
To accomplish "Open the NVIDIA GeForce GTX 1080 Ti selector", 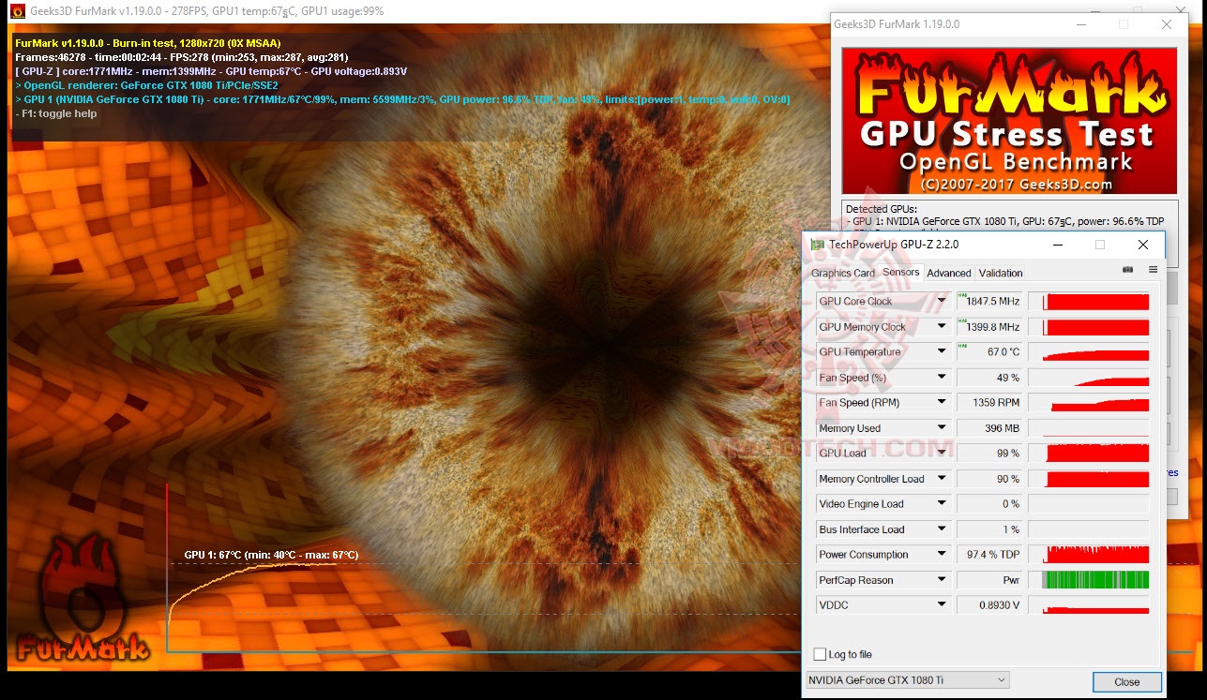I will coord(1000,680).
